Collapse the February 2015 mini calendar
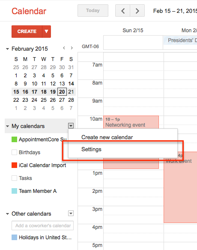 click(x=7, y=49)
